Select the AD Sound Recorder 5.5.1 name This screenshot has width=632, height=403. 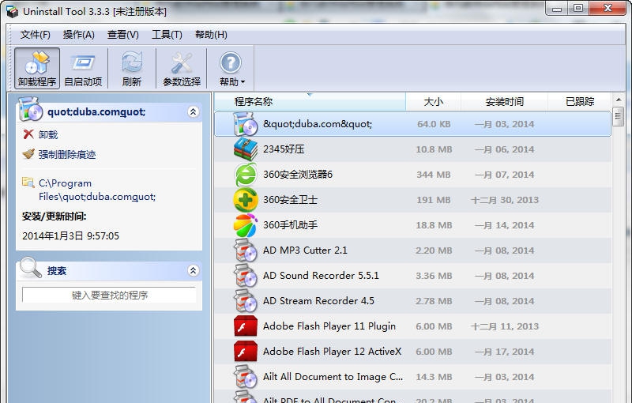click(x=321, y=276)
